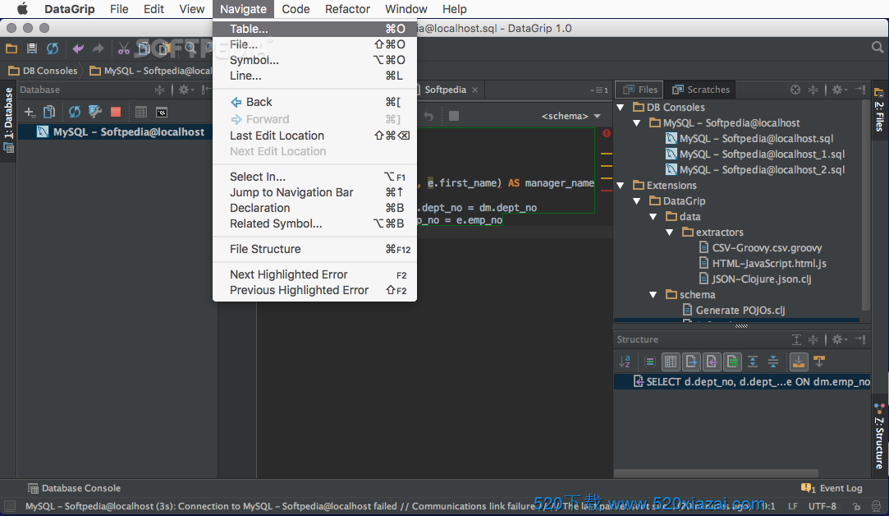The height and width of the screenshot is (516, 889).
Task: Hide the Database panel with the arrow icon
Action: [205, 90]
